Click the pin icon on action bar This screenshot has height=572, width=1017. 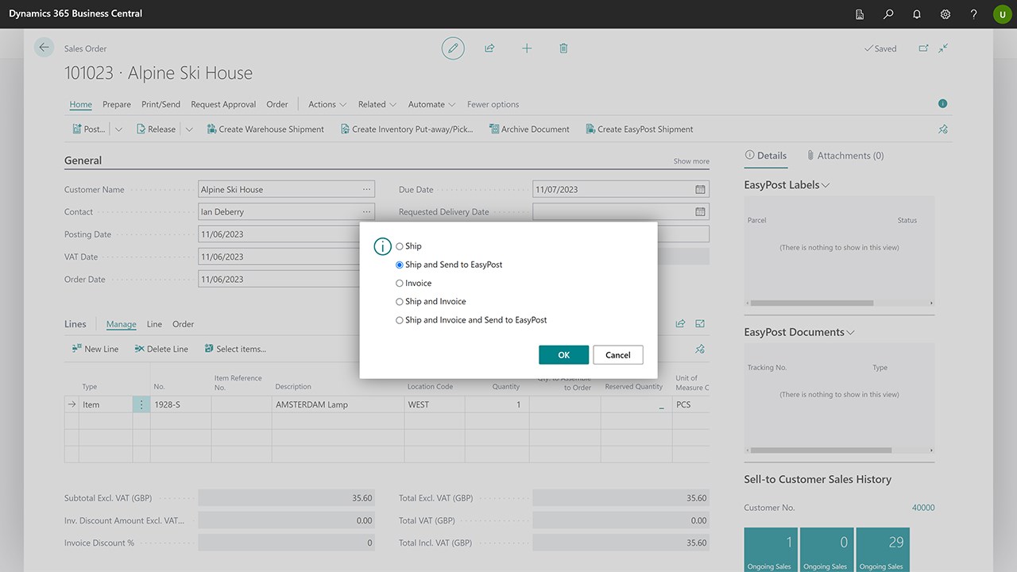(x=943, y=129)
